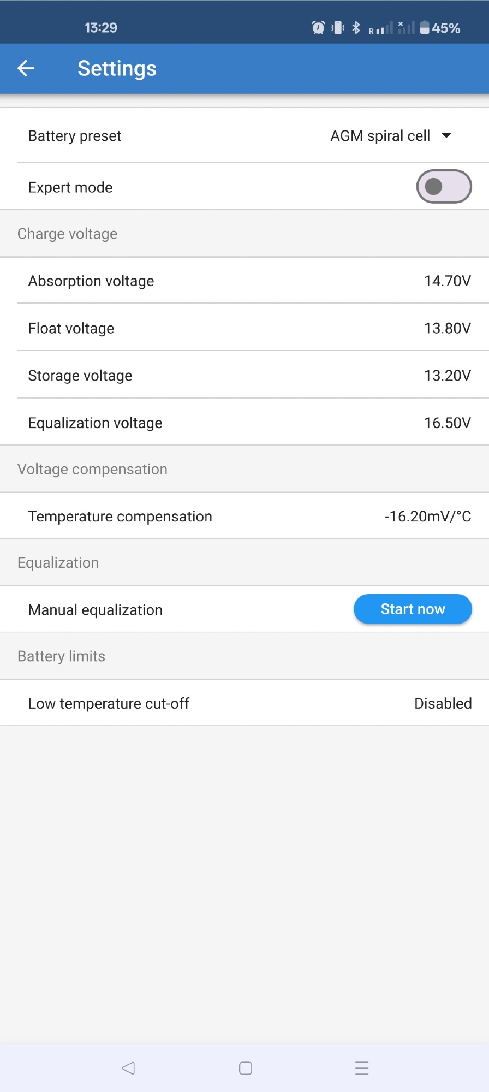
Task: Edit the Equalization voltage 16.50V value
Action: 447,423
